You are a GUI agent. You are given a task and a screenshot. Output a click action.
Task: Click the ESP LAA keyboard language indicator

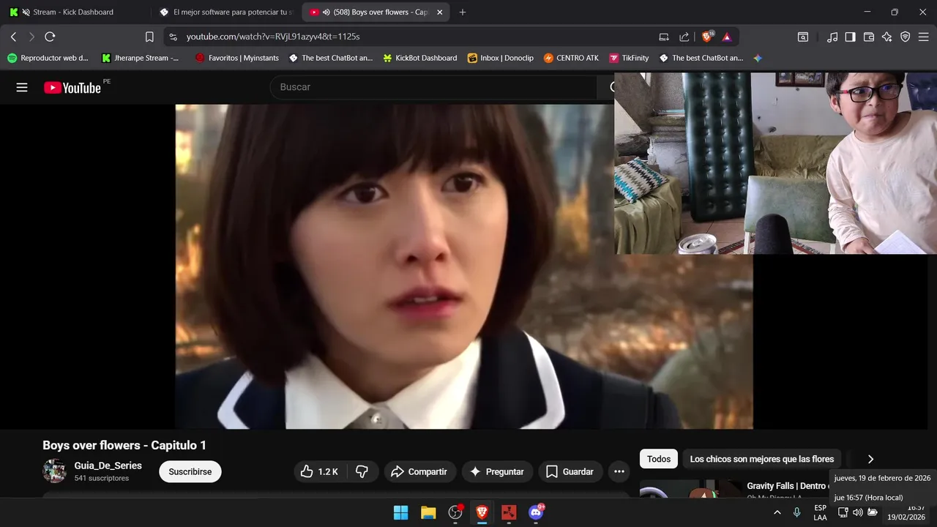tap(820, 512)
